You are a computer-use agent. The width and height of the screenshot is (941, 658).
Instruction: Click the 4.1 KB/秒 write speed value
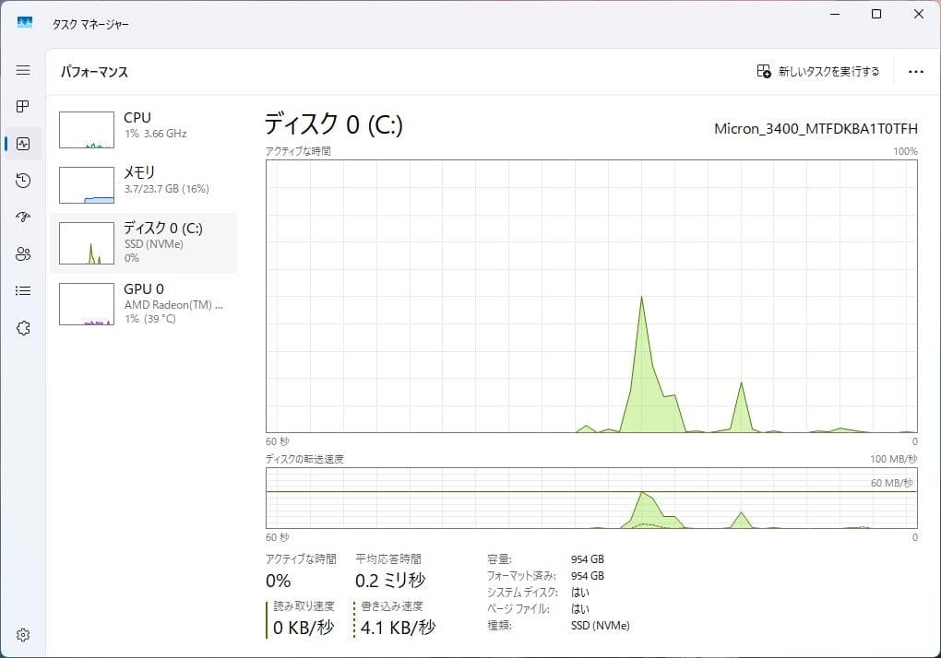(x=398, y=628)
